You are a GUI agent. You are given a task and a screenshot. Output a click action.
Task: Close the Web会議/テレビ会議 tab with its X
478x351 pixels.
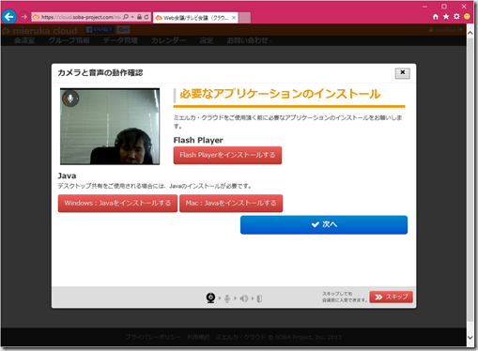point(234,18)
